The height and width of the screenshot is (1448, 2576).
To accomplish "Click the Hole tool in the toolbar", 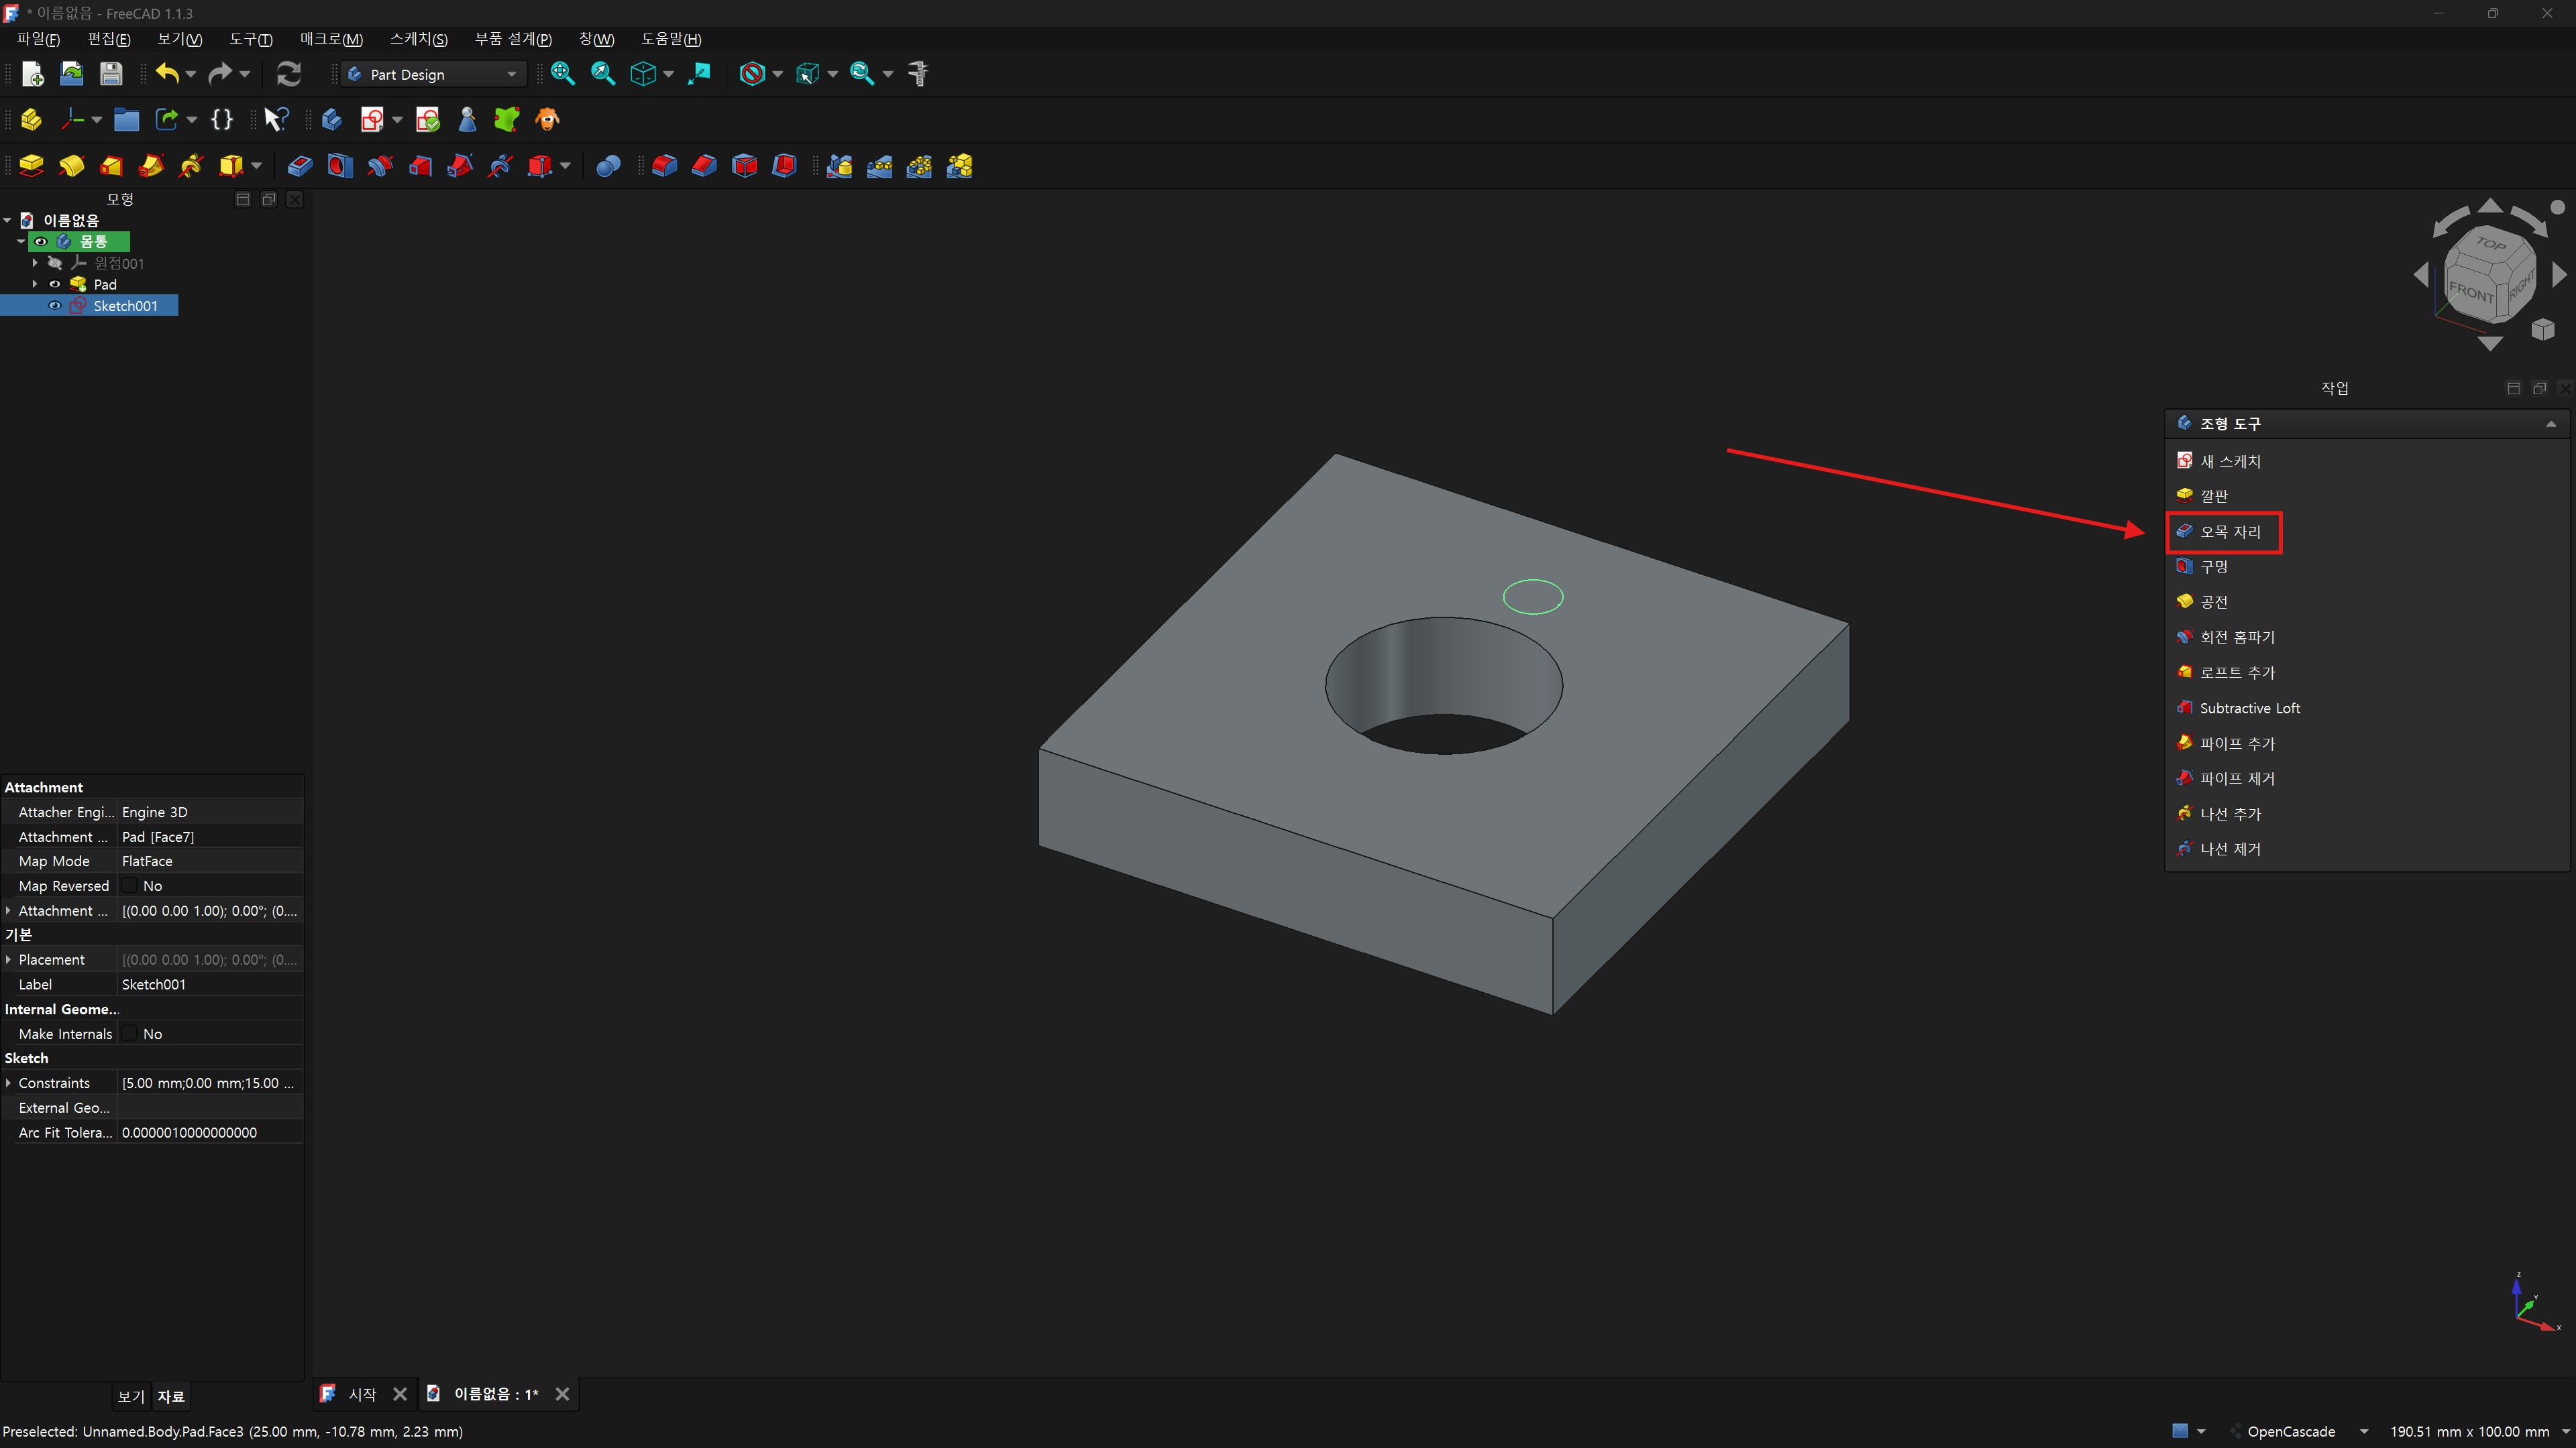I will (340, 166).
